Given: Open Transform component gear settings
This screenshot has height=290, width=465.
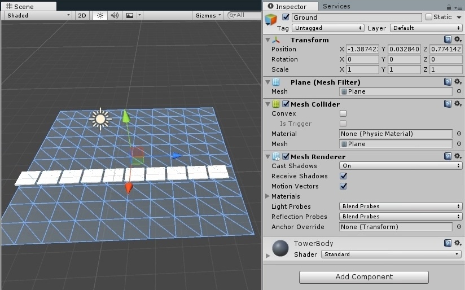Looking at the screenshot, I should click(x=458, y=39).
